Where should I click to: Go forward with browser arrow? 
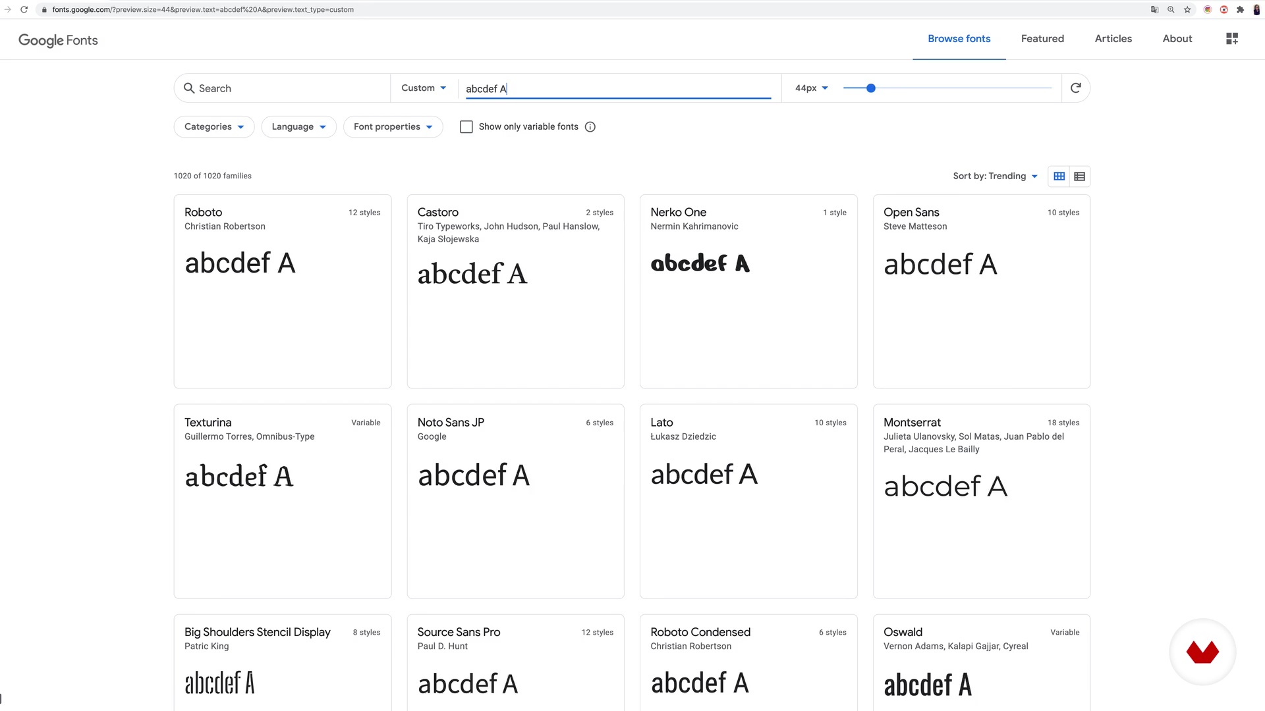[8, 9]
